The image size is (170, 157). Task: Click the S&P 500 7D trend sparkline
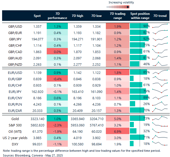click(160, 125)
